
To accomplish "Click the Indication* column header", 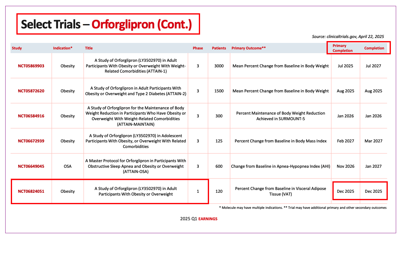I will 62,48.
